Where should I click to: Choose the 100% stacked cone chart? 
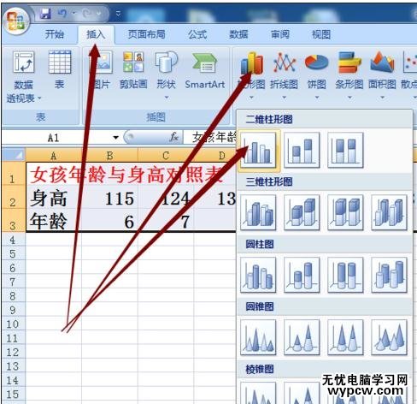345,337
